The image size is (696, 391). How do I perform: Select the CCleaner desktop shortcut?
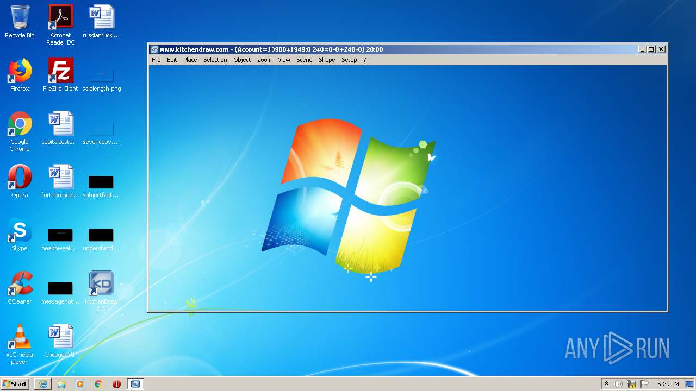[20, 288]
